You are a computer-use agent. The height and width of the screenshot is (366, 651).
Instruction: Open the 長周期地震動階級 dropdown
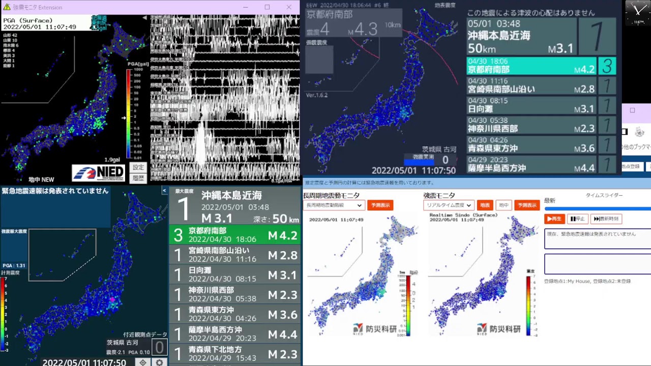[334, 205]
